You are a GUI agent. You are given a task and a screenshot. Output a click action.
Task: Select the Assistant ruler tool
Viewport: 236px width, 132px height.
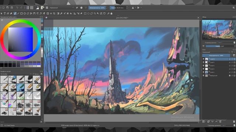coord(75,14)
